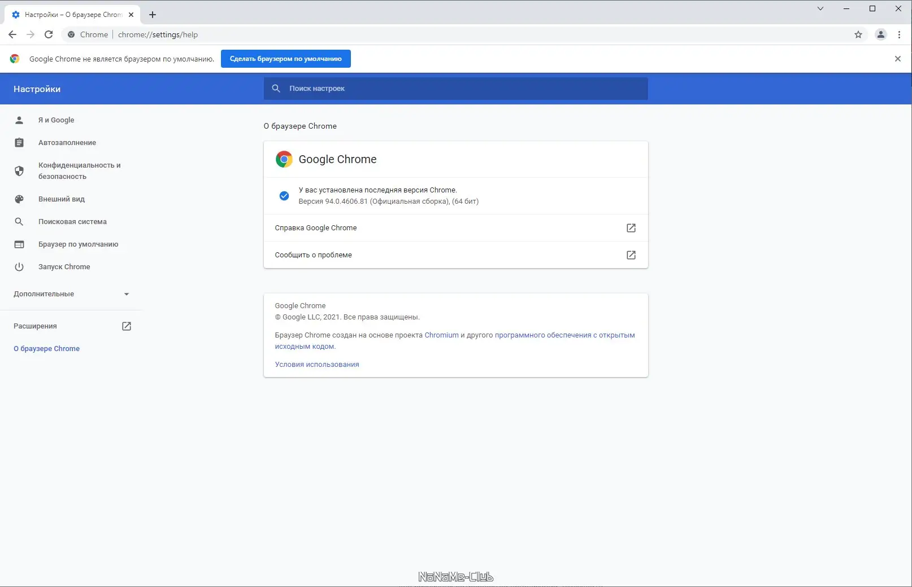Viewport: 912px width, 587px height.
Task: Close the Настройки tab
Action: (x=131, y=15)
